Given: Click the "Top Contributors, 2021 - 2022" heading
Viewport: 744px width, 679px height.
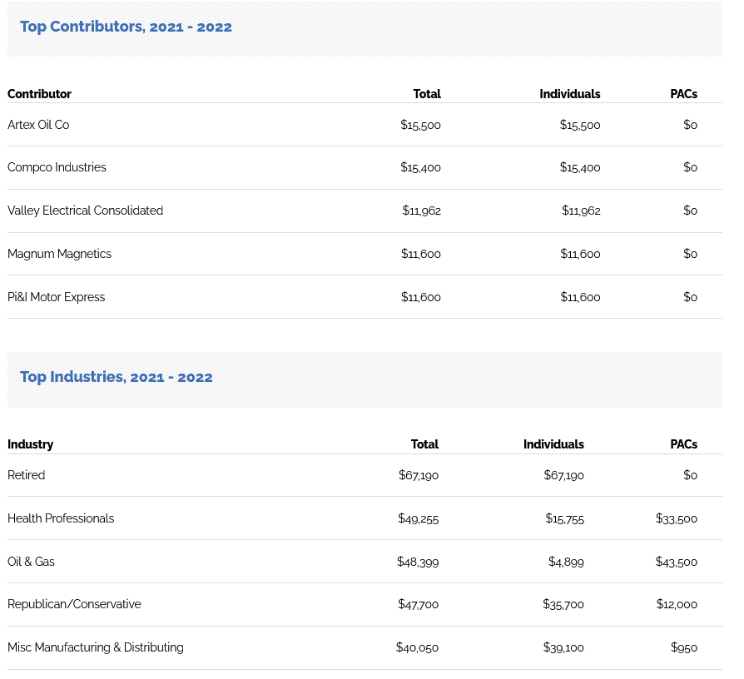Looking at the screenshot, I should click(x=126, y=27).
